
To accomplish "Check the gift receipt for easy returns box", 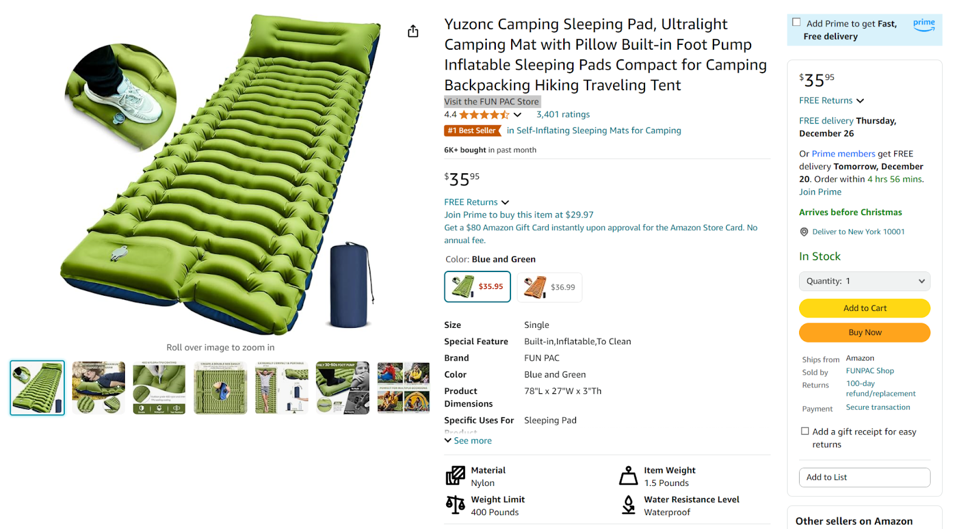I will coord(805,430).
